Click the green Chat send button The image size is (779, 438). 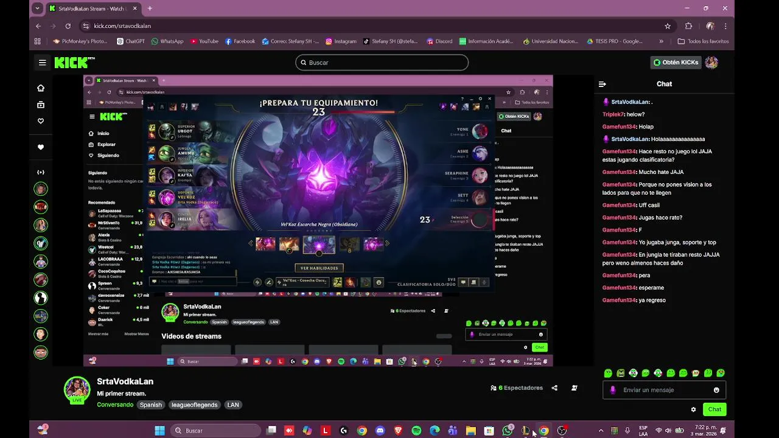tap(714, 409)
